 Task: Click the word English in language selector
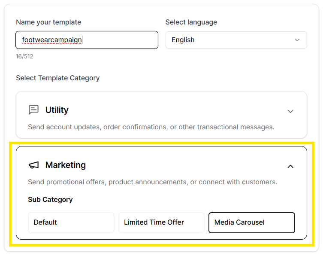coord(183,40)
